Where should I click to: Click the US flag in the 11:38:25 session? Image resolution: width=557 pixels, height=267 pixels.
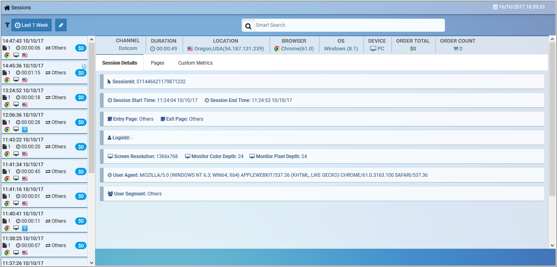coord(25,253)
